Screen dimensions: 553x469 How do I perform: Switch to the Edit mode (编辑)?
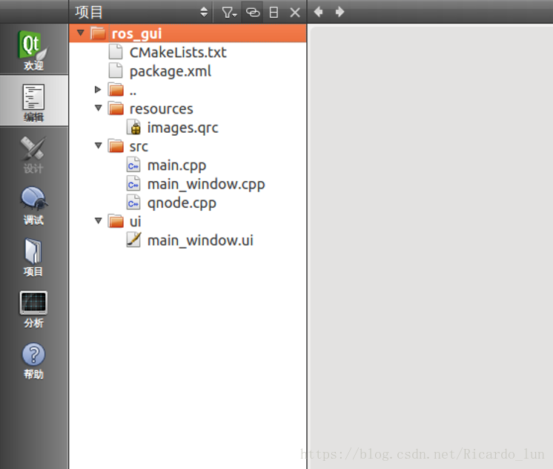pyautogui.click(x=34, y=101)
